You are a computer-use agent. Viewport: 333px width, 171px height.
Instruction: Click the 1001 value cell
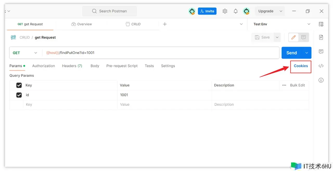(164, 95)
